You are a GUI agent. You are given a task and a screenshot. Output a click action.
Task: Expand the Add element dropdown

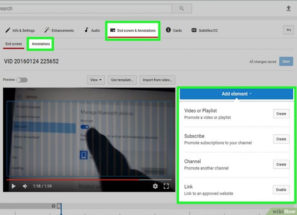[x=236, y=94]
